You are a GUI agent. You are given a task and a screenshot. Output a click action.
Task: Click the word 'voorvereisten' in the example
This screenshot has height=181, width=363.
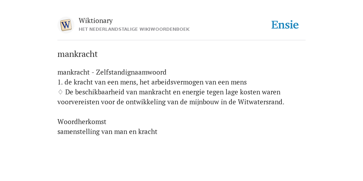78,102
